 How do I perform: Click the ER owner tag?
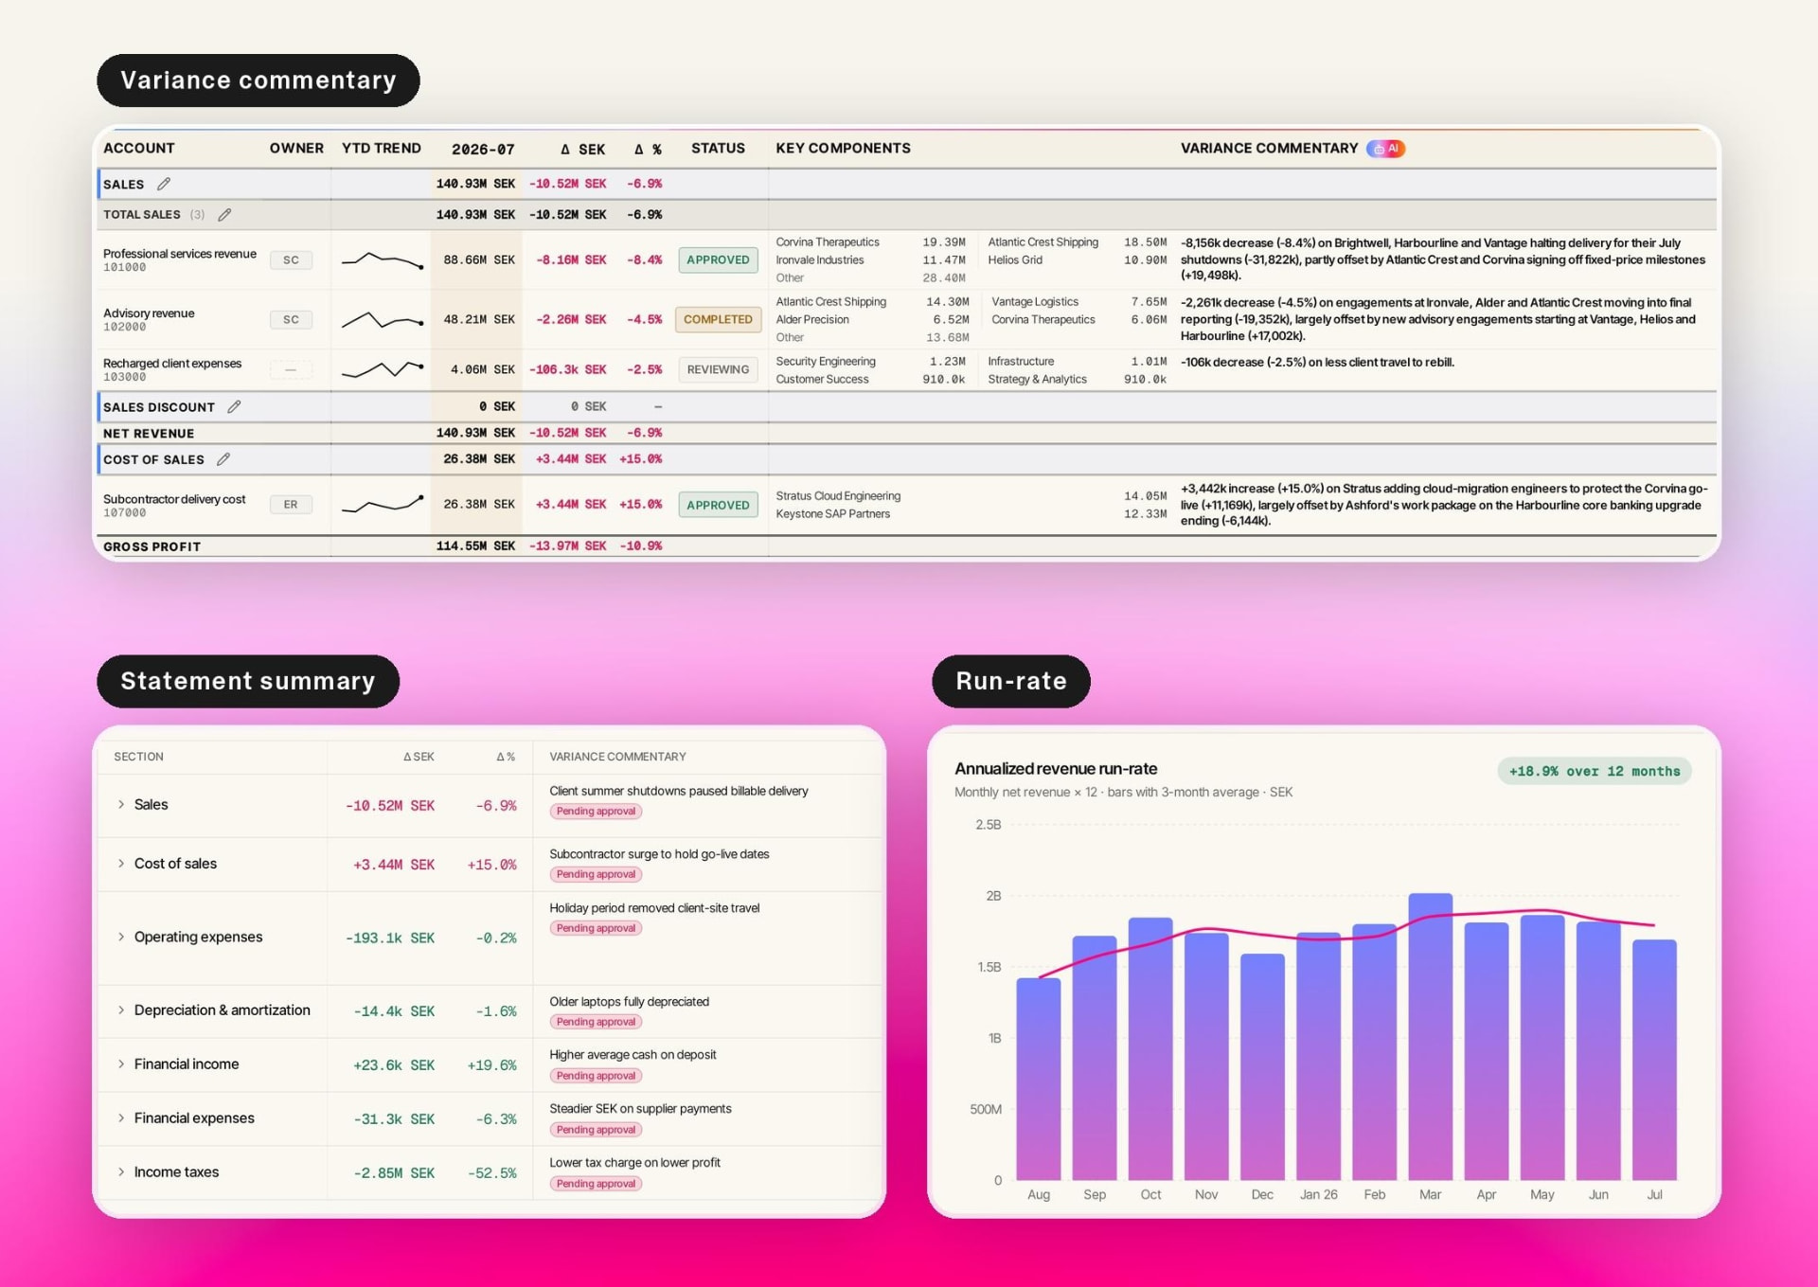click(x=291, y=505)
